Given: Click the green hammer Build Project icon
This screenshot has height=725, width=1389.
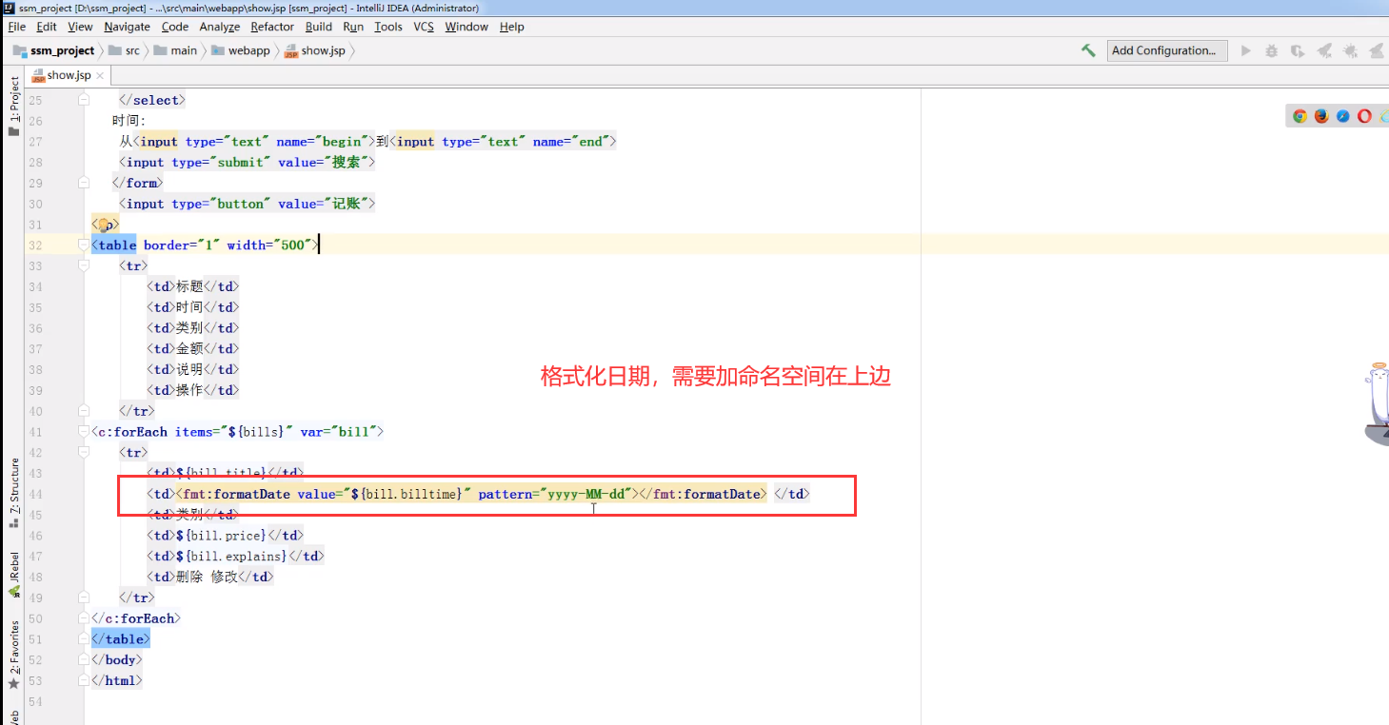Looking at the screenshot, I should point(1088,50).
